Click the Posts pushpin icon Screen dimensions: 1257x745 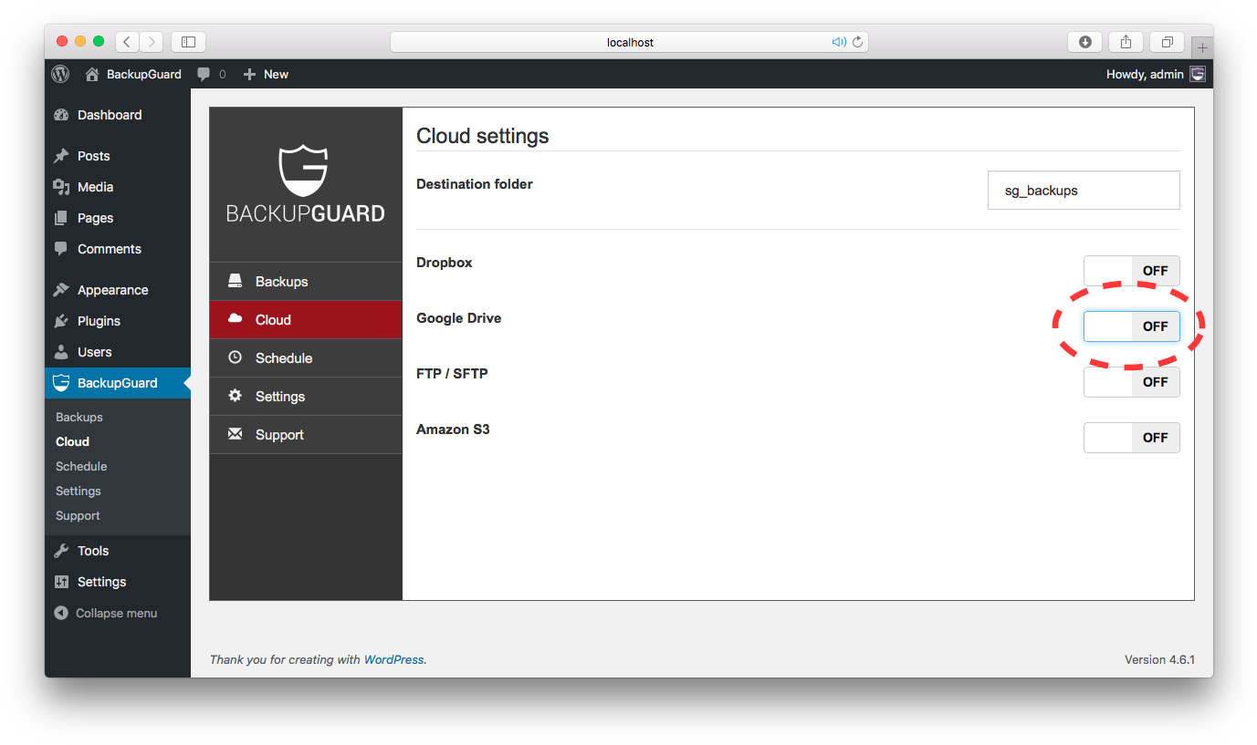(x=61, y=156)
